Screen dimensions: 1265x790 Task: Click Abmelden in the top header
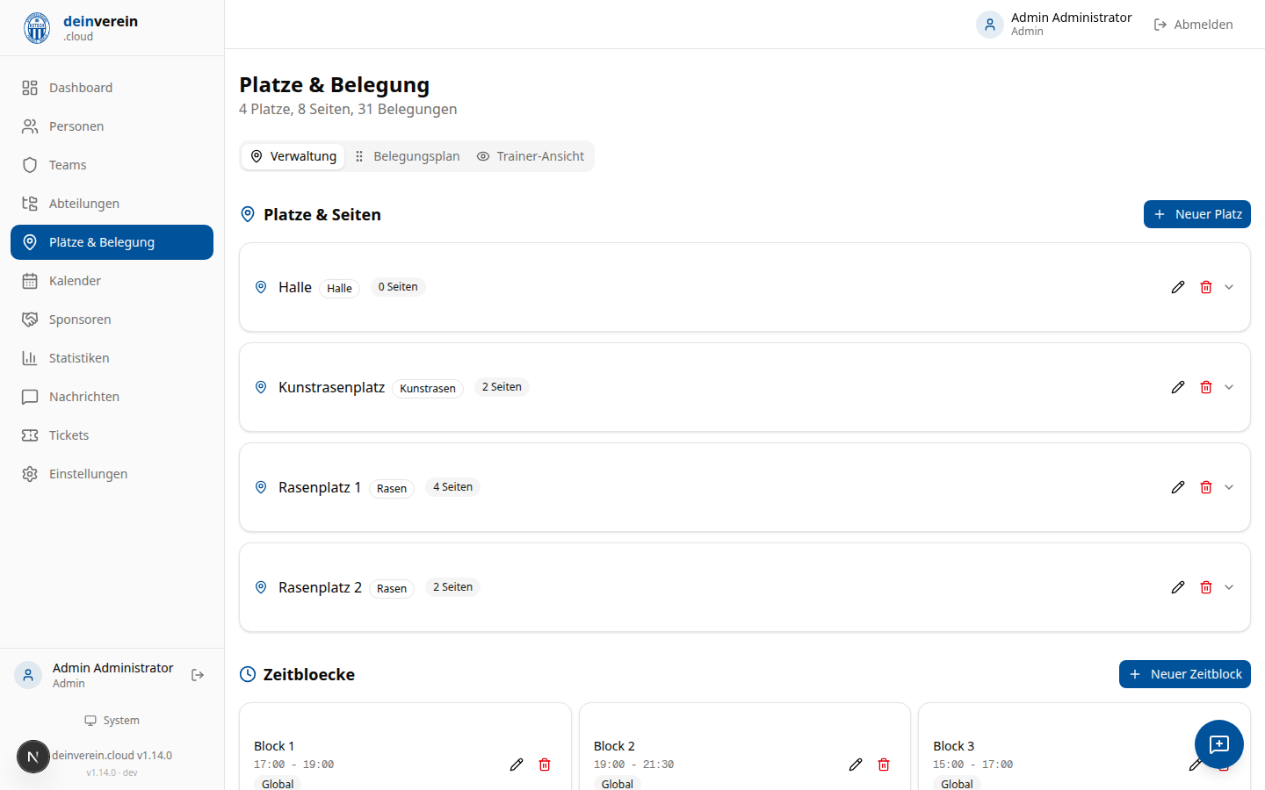coord(1193,25)
